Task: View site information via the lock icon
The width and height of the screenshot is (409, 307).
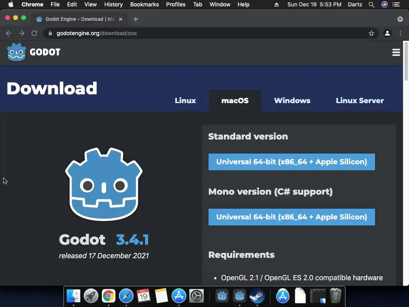Action: coord(50,33)
